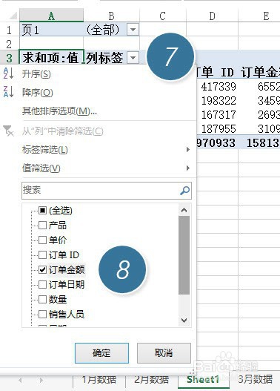
Task: Select column D header
Action: tap(212, 16)
